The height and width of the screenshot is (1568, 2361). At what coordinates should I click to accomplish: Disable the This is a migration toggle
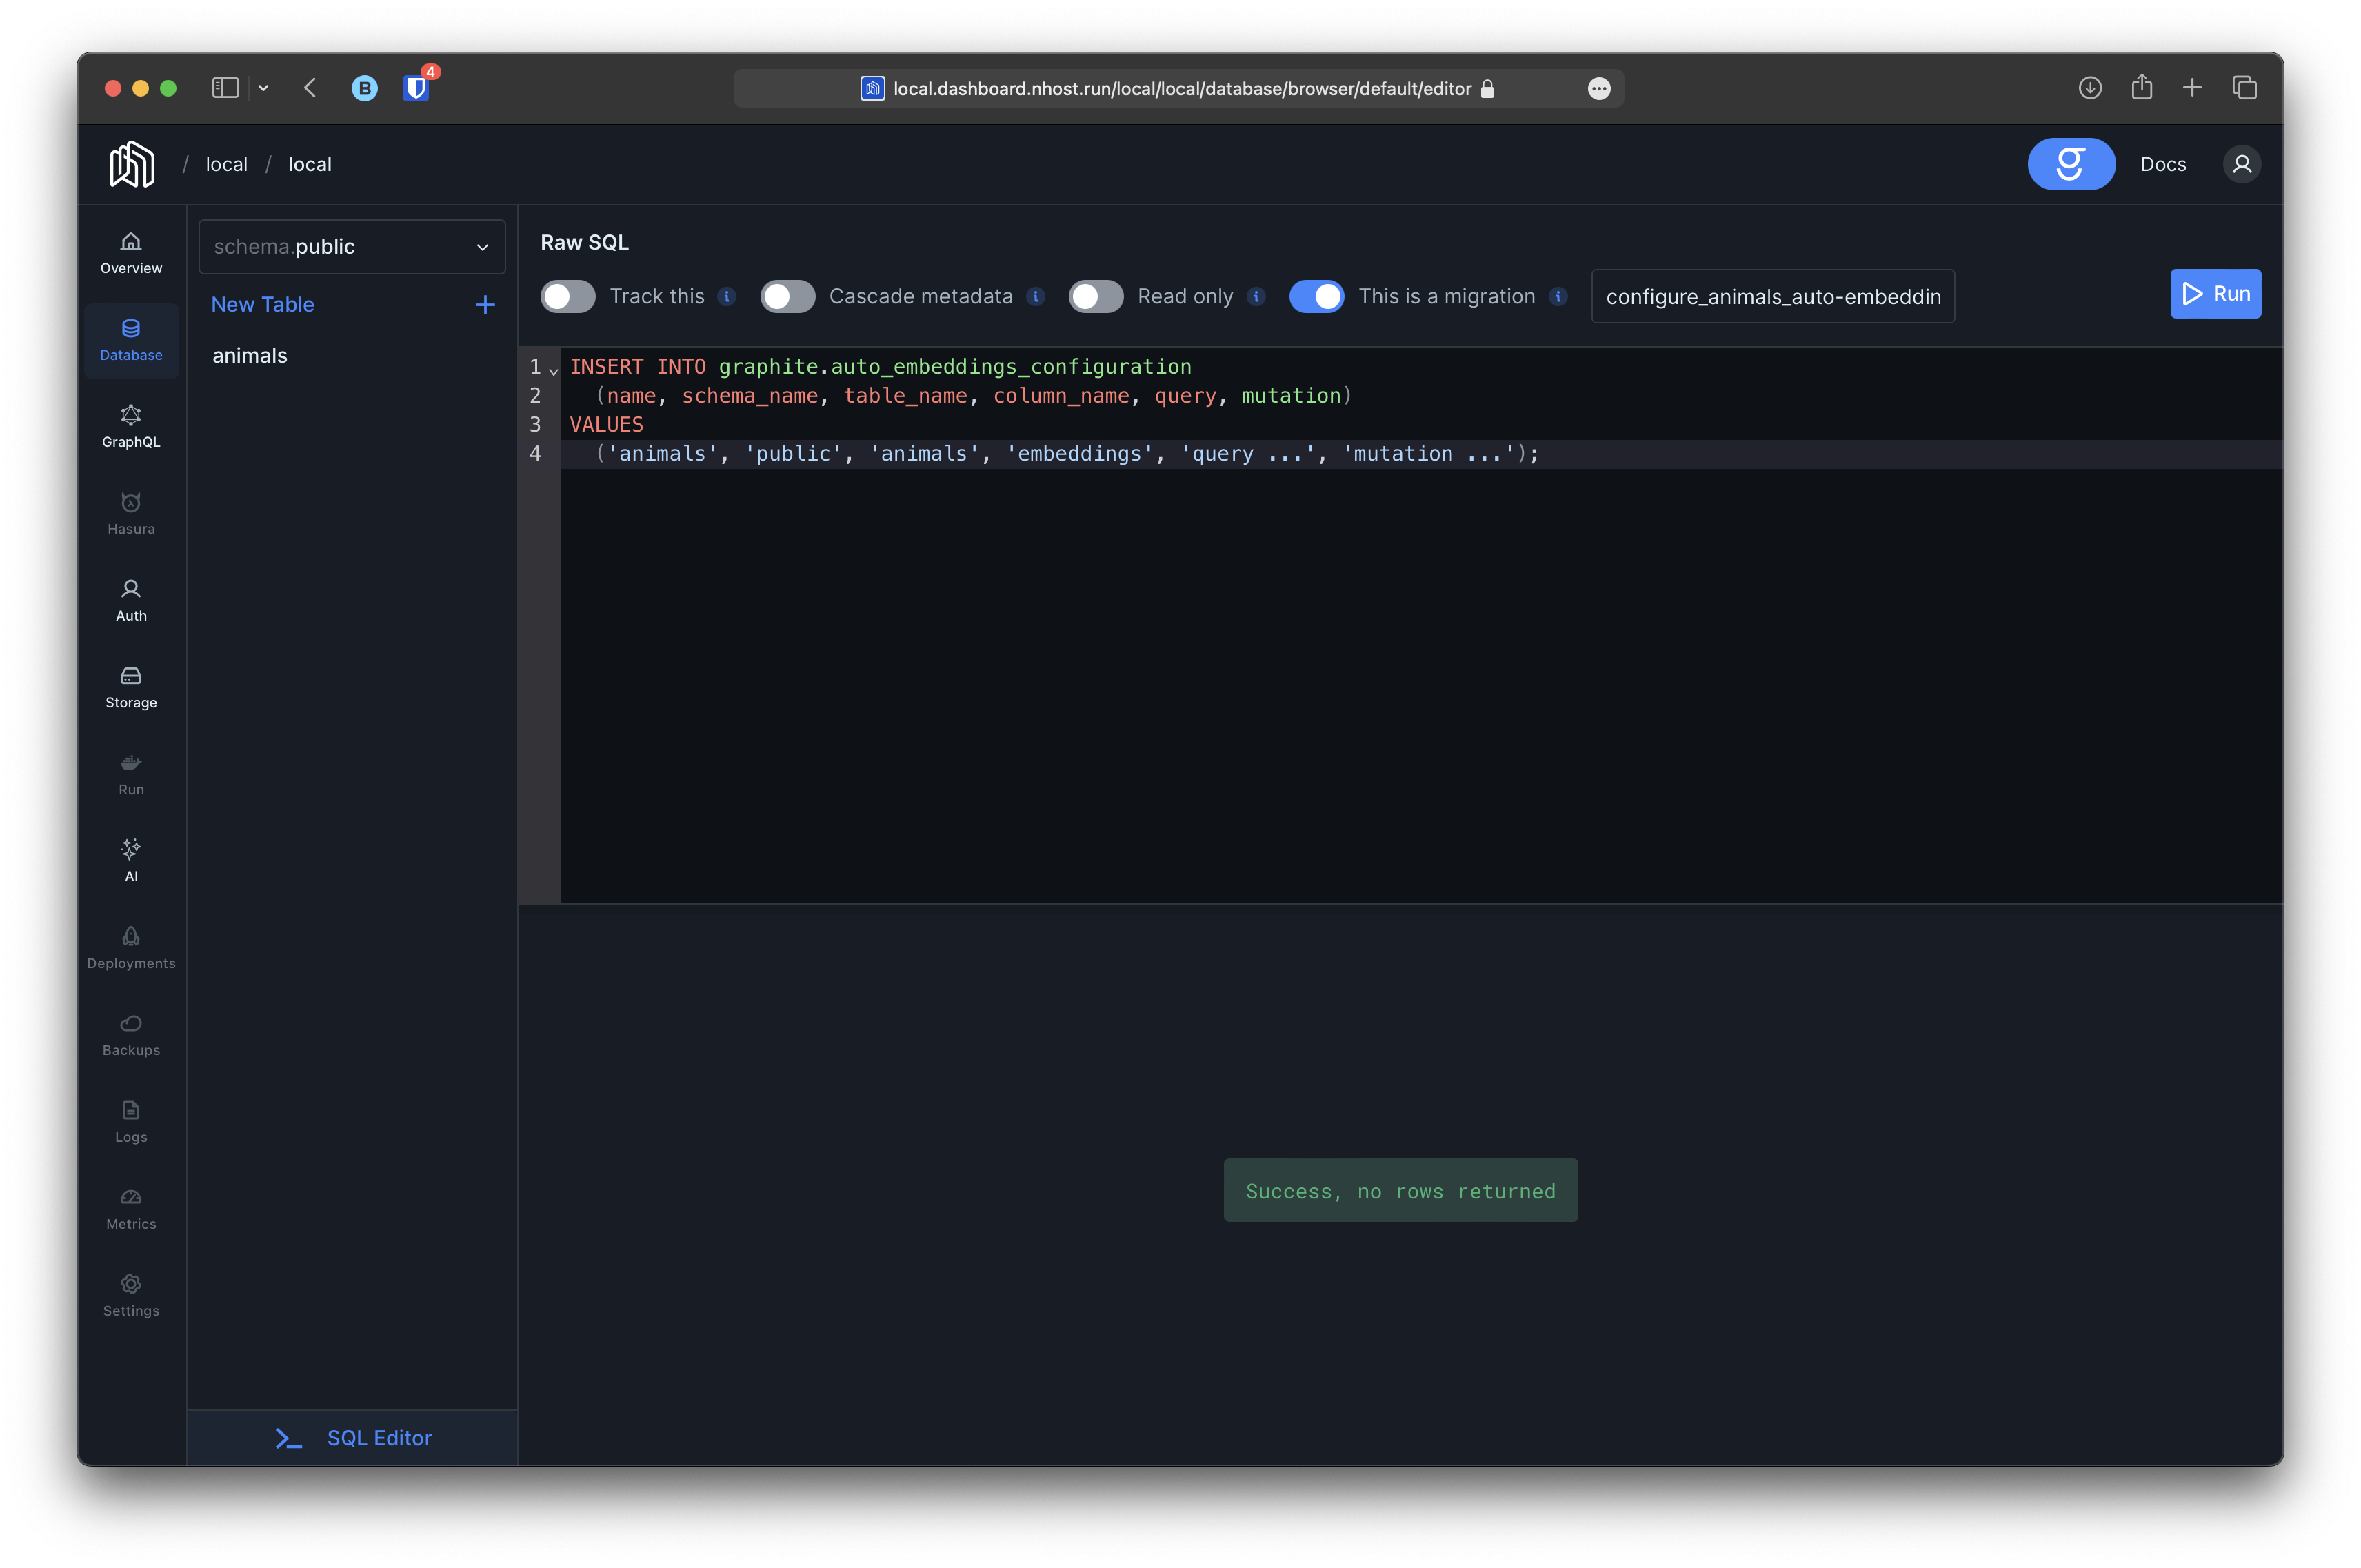1316,297
